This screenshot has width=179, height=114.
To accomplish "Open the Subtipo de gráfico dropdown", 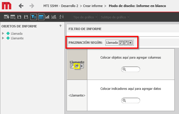I will pyautogui.click(x=115, y=17).
